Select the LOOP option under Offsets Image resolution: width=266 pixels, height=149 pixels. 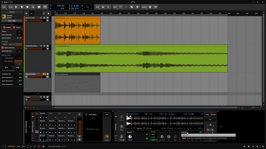[153, 137]
